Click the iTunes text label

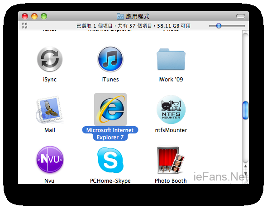coord(110,80)
